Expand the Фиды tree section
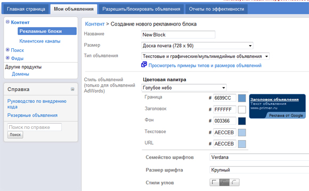Viewport: 309px width, 191px height. coord(7,58)
